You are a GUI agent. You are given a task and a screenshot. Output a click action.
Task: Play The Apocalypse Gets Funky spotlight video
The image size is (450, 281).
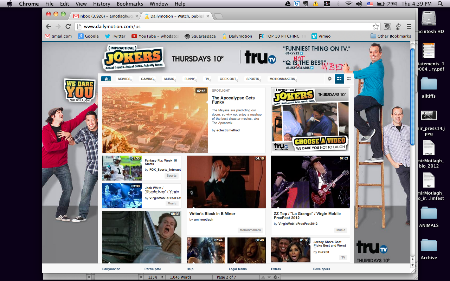point(155,120)
